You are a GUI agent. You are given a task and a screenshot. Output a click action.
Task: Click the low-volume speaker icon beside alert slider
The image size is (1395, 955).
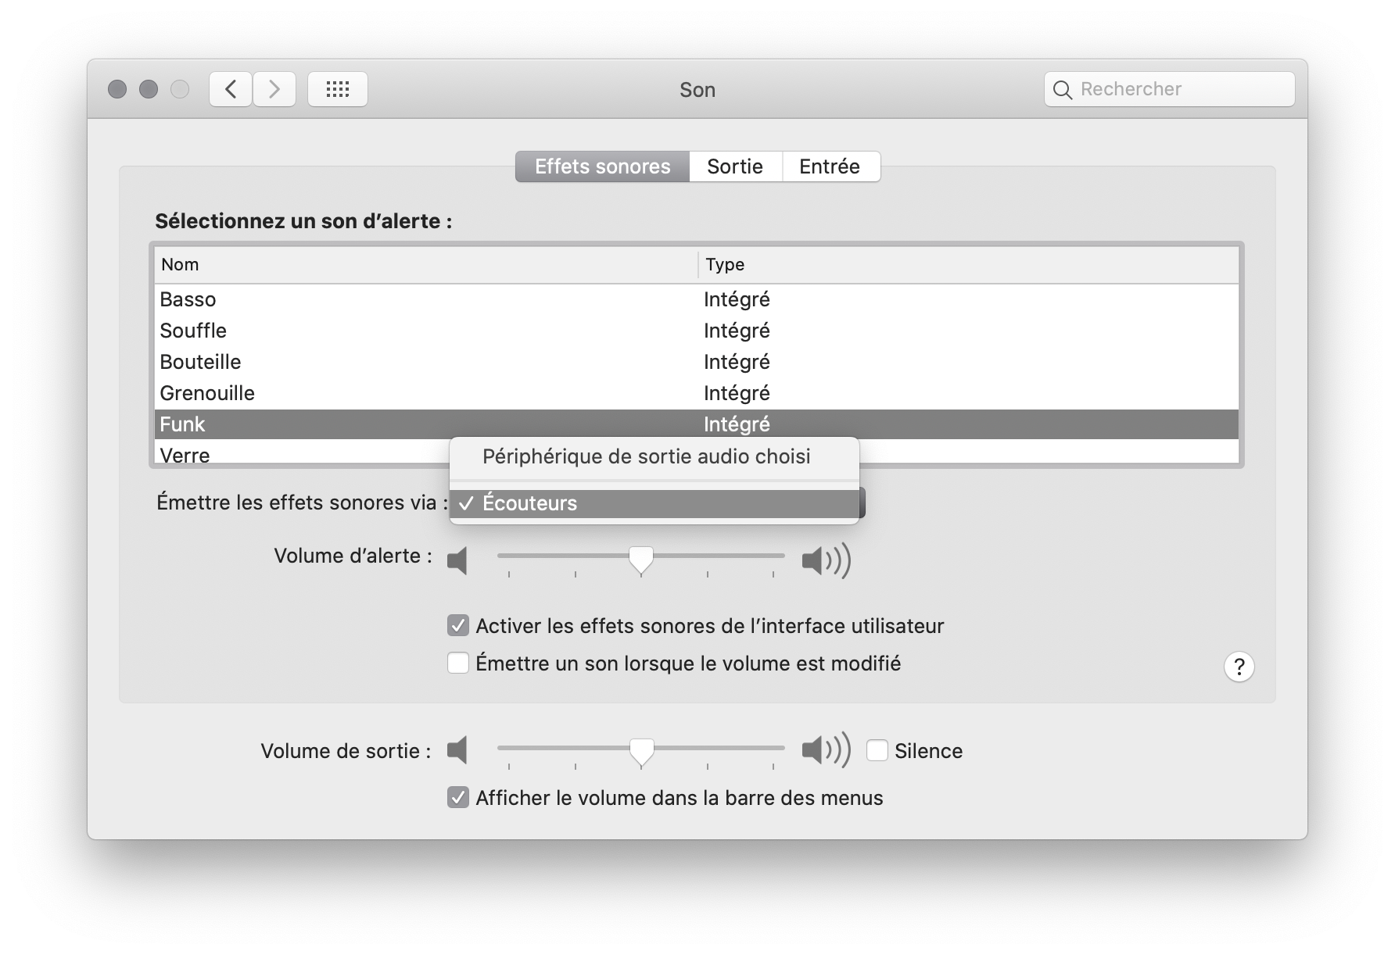pyautogui.click(x=457, y=560)
